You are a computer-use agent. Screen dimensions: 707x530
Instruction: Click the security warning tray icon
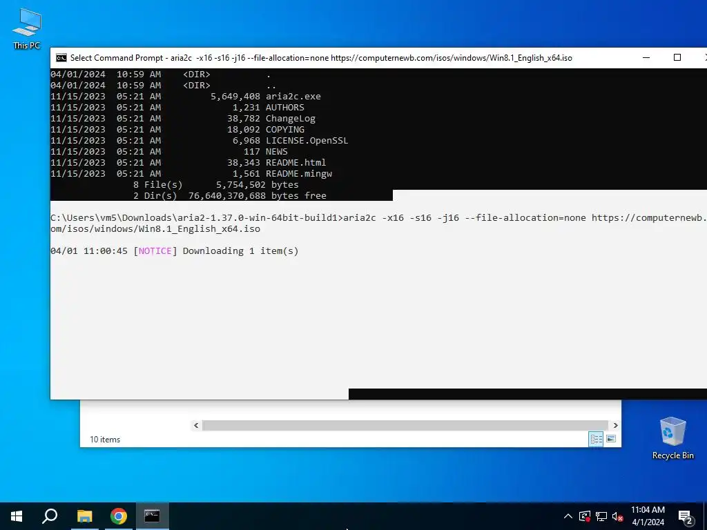pyautogui.click(x=584, y=516)
